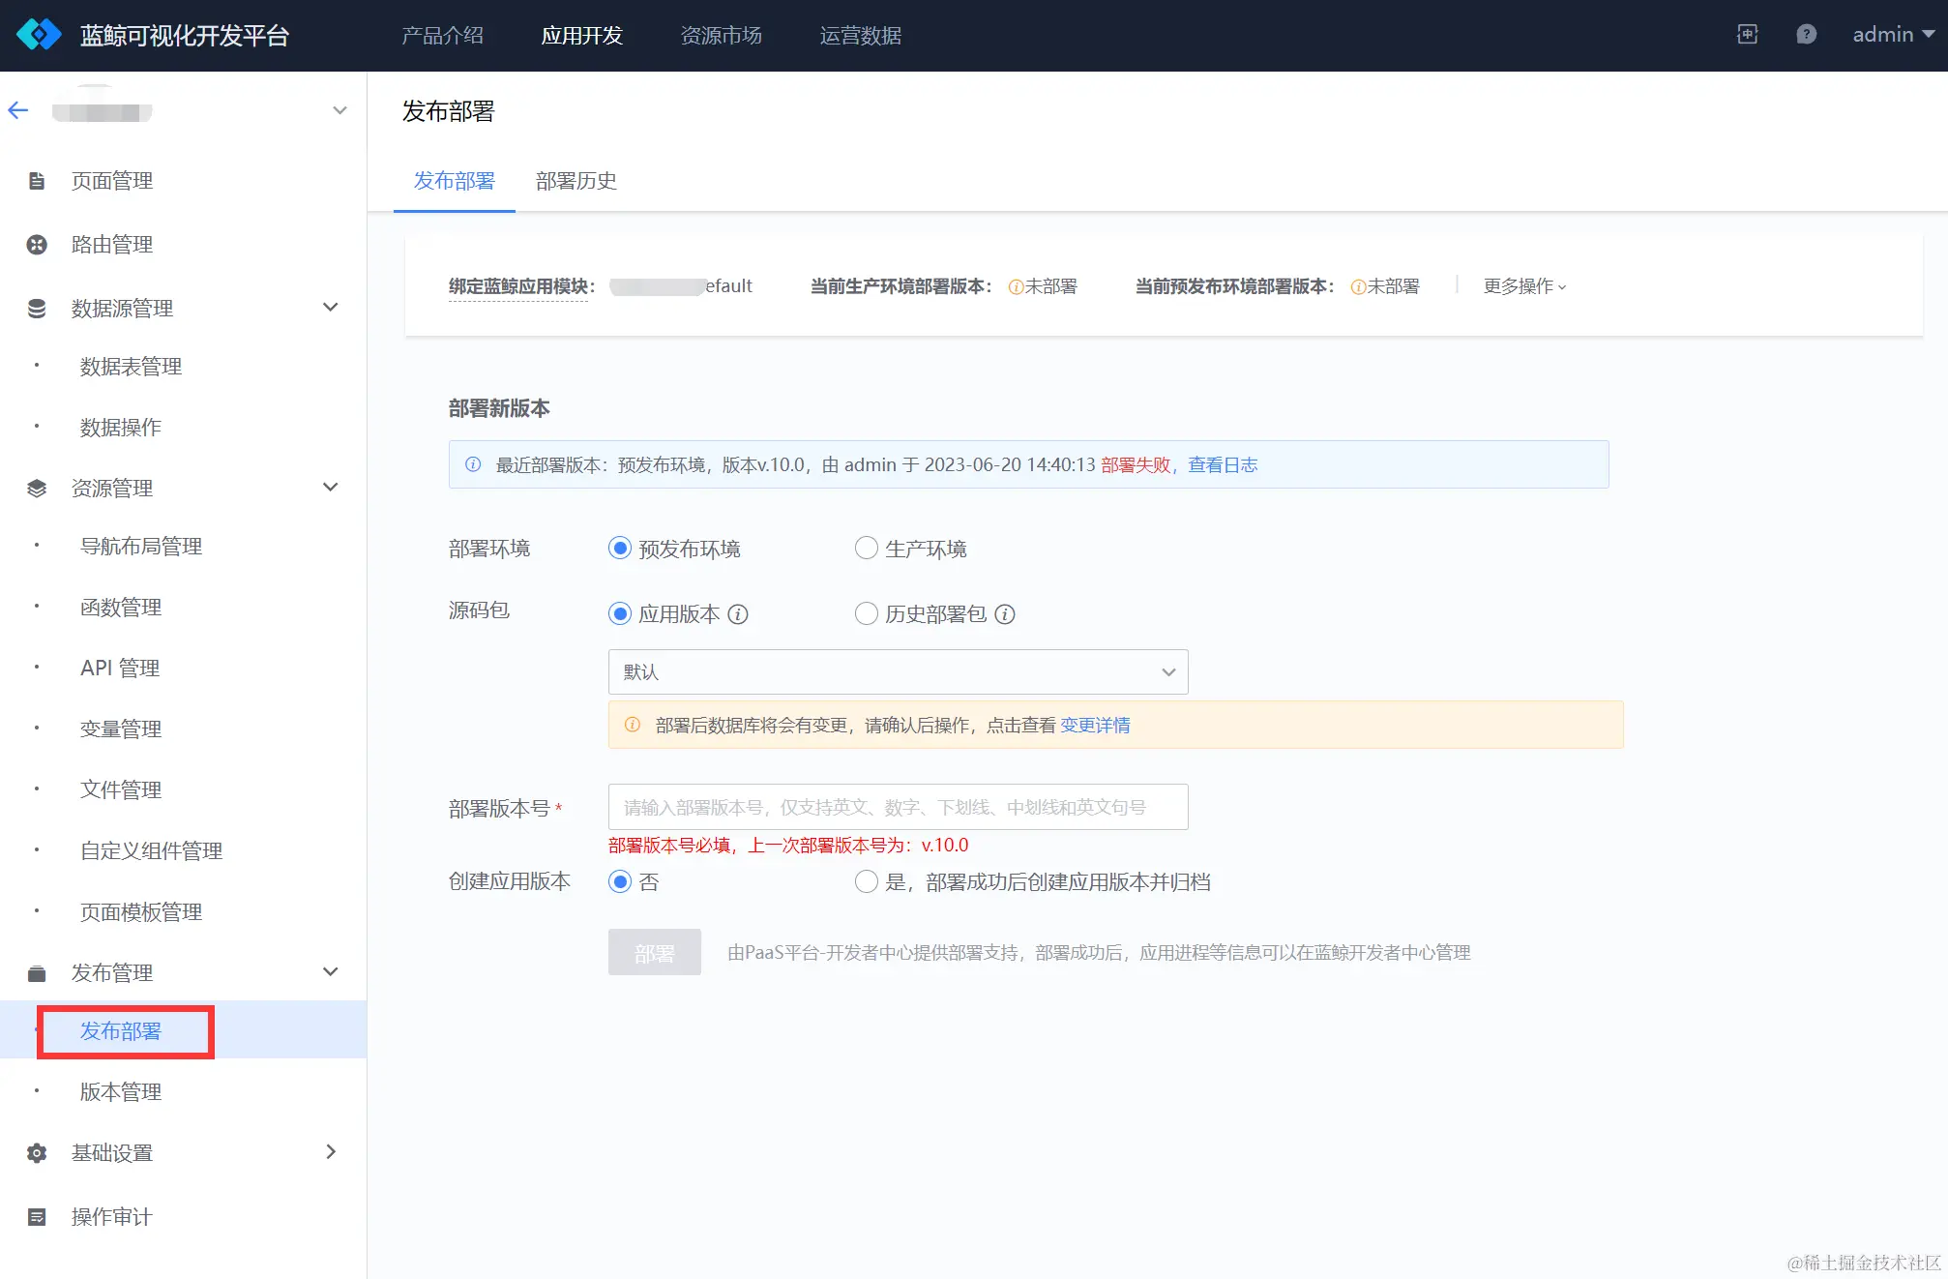Viewport: 1948px width, 1279px height.
Task: Collapse the 数据源管理 sidebar section
Action: [x=330, y=308]
